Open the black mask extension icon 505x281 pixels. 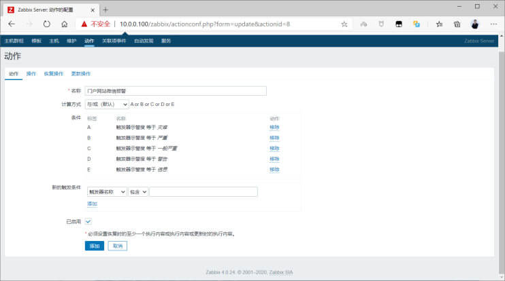399,24
